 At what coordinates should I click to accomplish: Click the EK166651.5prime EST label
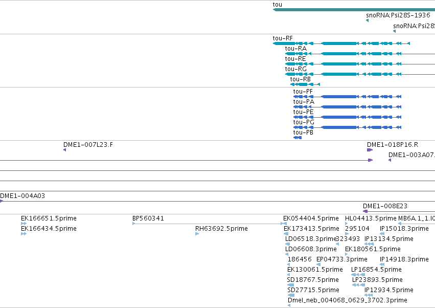click(49, 218)
